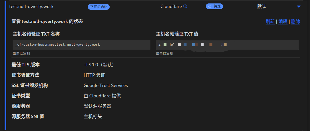The width and height of the screenshot is (310, 131).
Task: Click the 证书验证方法 label
Action: [x=25, y=75]
